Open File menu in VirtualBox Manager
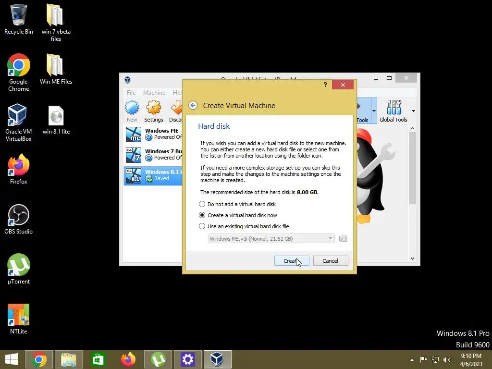The height and width of the screenshot is (369, 492). pyautogui.click(x=131, y=93)
